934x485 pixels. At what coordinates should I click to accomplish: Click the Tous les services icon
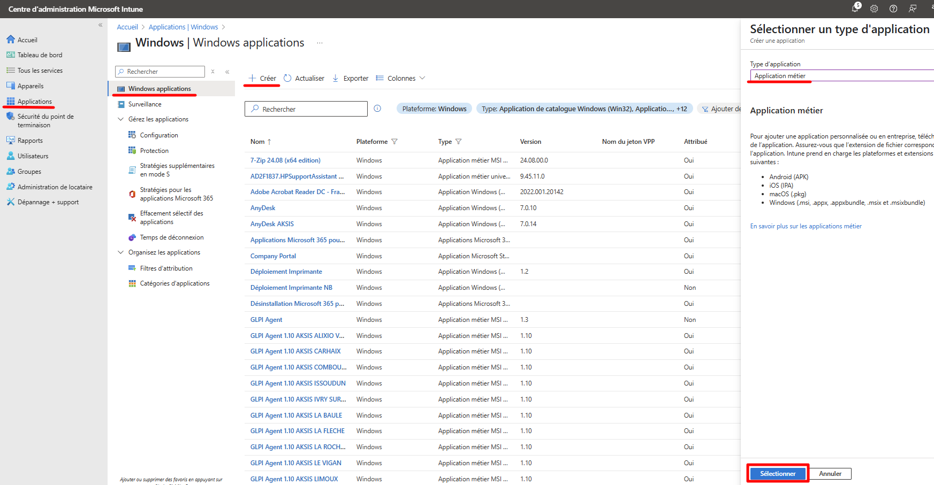[x=11, y=70]
